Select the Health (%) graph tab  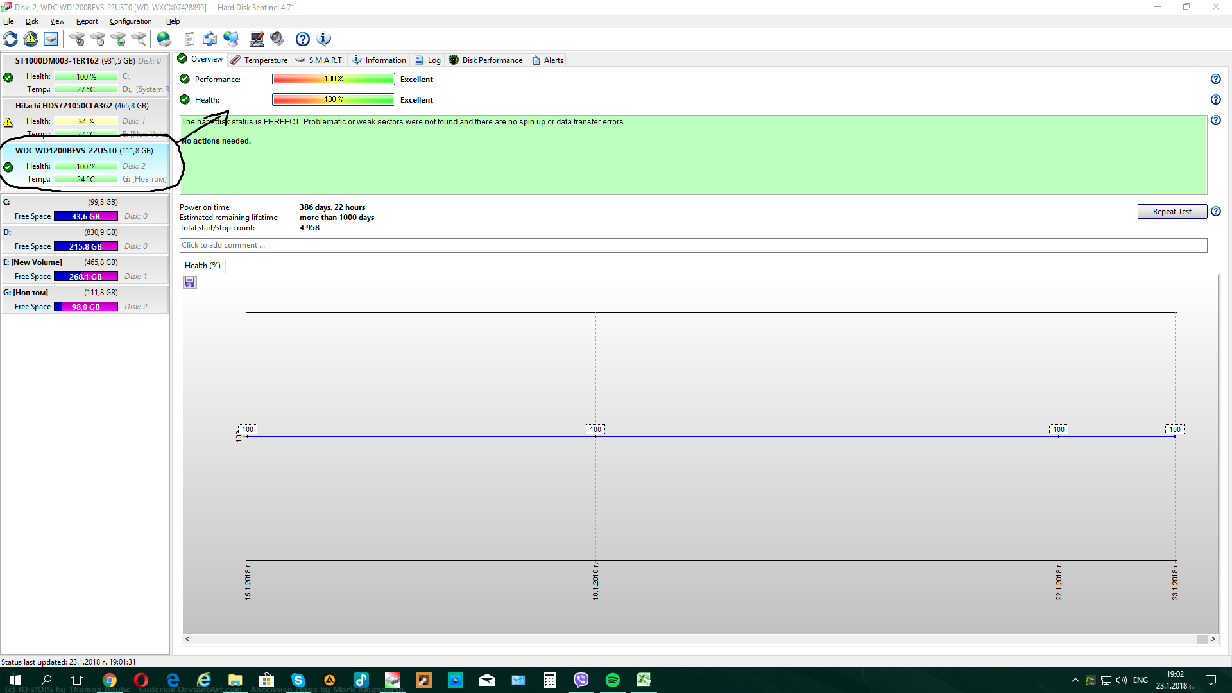[x=203, y=266]
